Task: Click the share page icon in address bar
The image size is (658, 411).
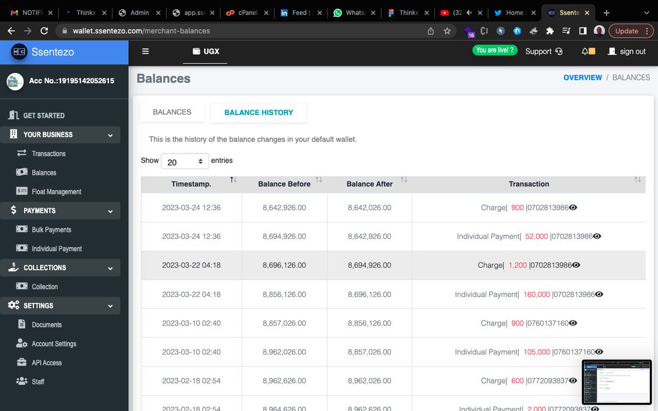Action: 430,31
